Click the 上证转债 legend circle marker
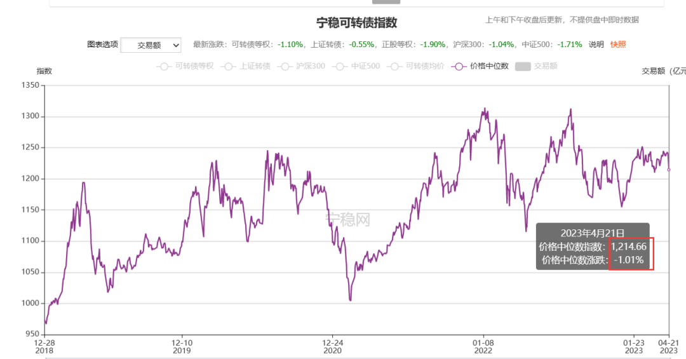Viewport: 686px width, 359px height. [x=228, y=67]
